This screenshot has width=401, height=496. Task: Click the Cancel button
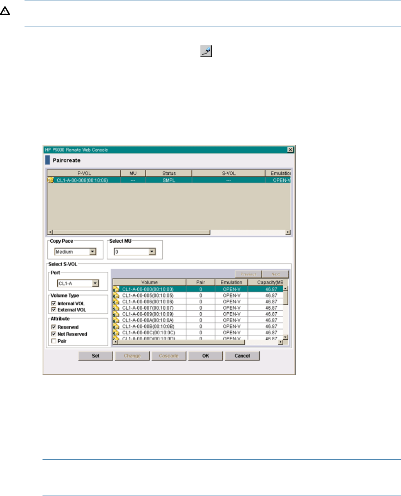tap(242, 356)
